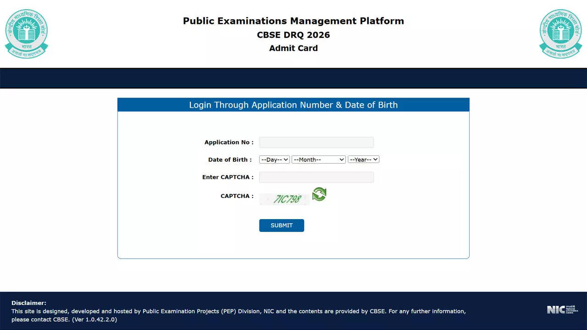Image resolution: width=587 pixels, height=330 pixels.
Task: Click inside the Application No field
Action: 316,142
